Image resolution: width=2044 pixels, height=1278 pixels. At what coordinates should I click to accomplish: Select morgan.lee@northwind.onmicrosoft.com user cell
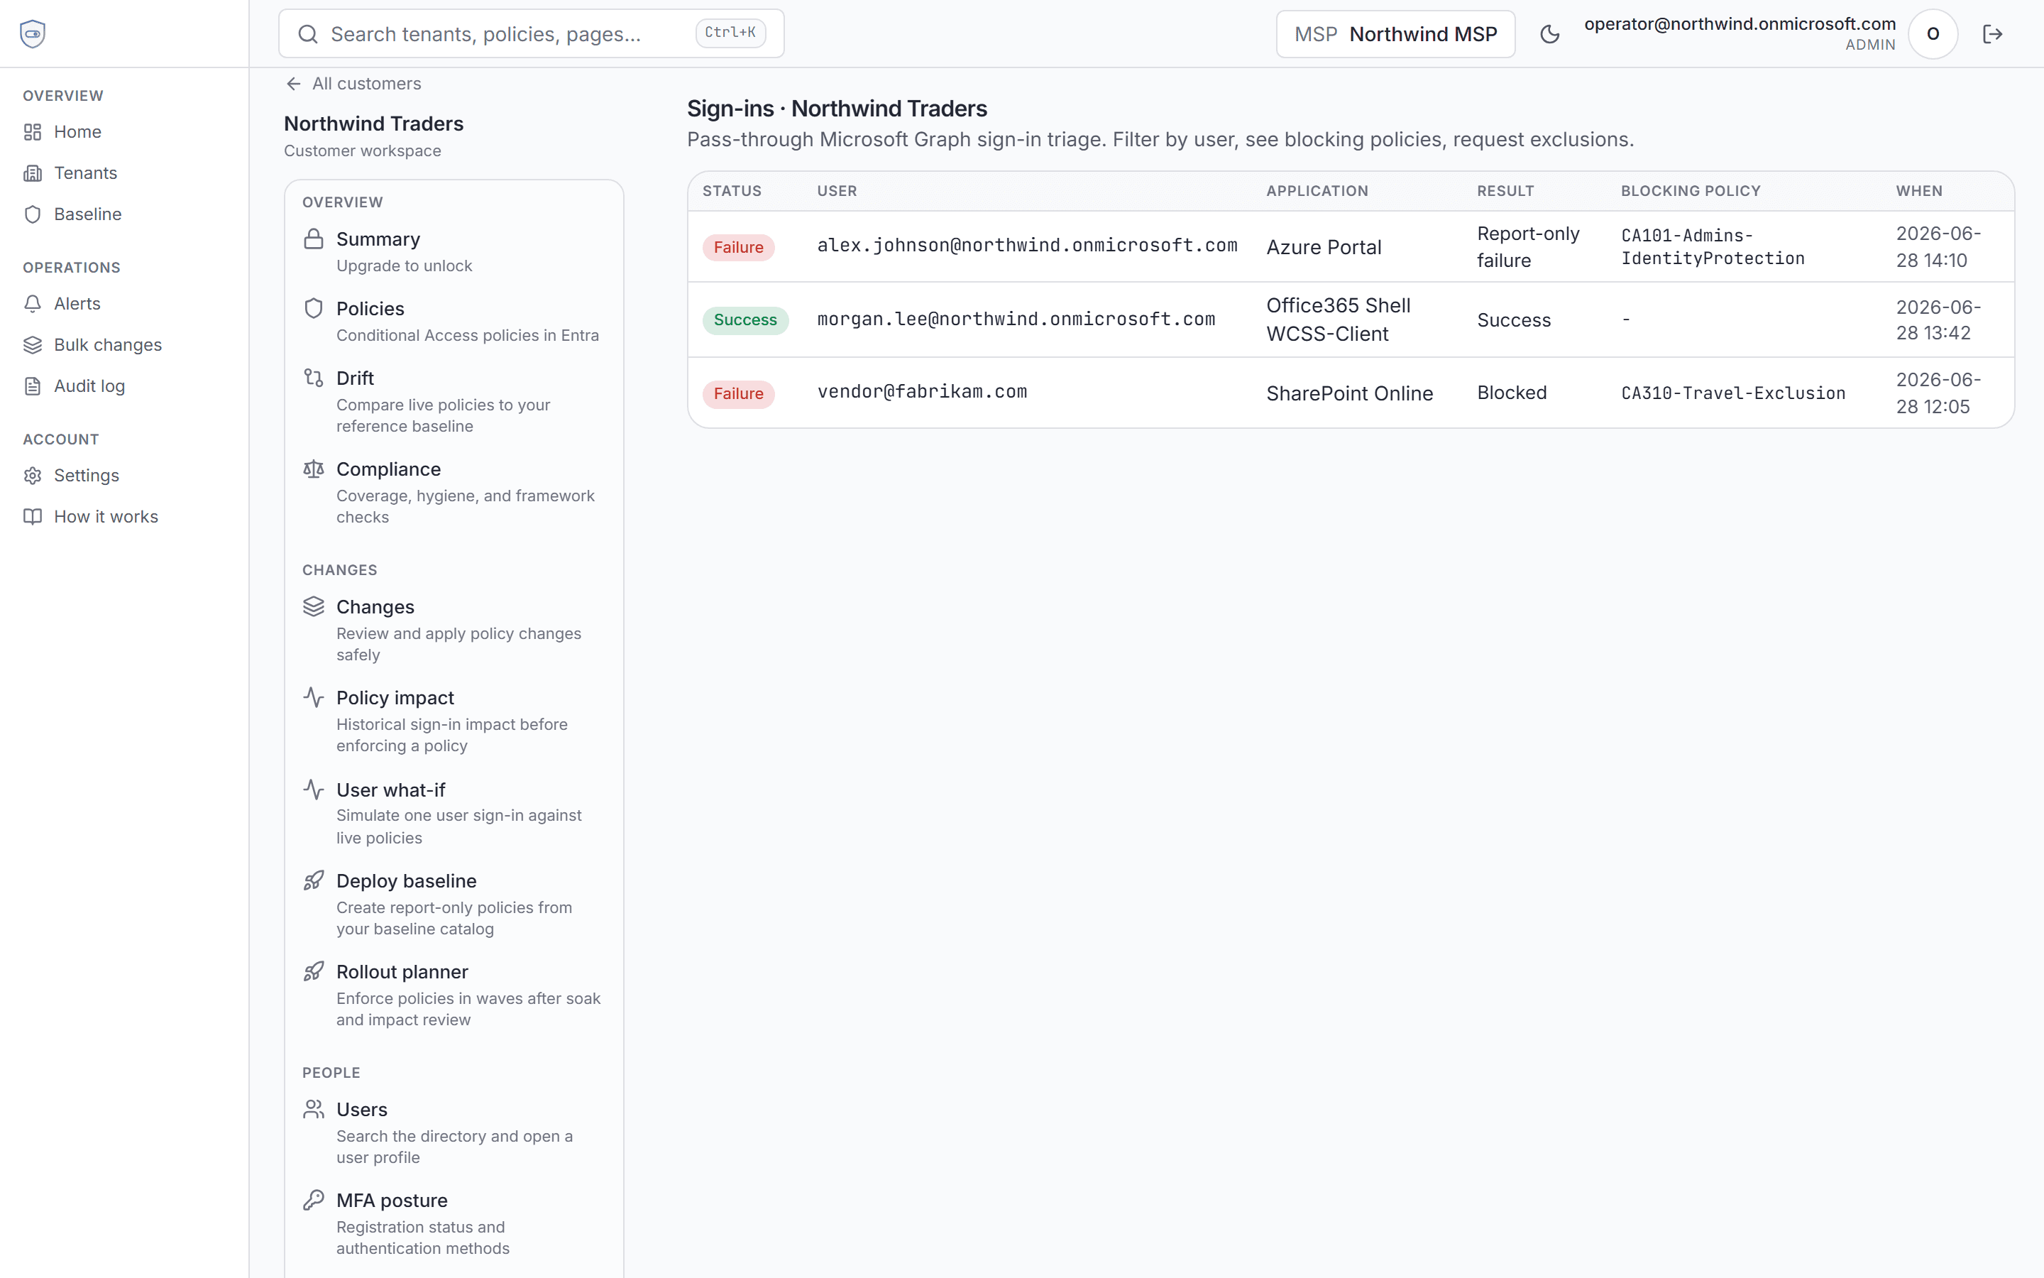tap(1016, 319)
